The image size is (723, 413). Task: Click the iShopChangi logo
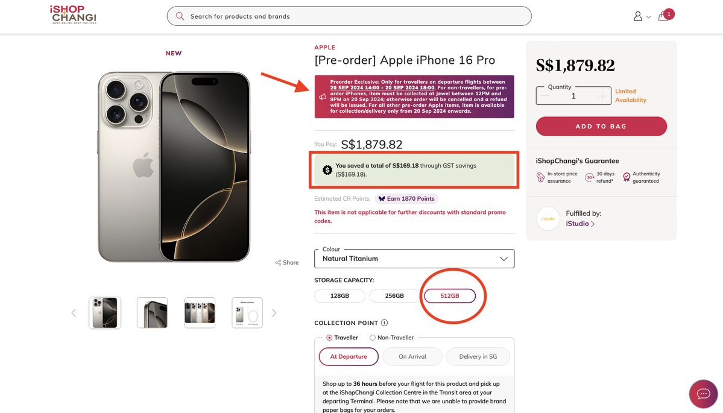(74, 15)
